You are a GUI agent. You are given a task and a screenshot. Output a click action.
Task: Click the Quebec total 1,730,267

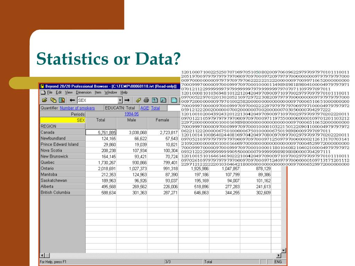click(x=101, y=162)
